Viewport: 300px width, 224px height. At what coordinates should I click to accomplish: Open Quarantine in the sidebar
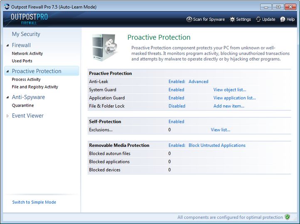point(22,106)
